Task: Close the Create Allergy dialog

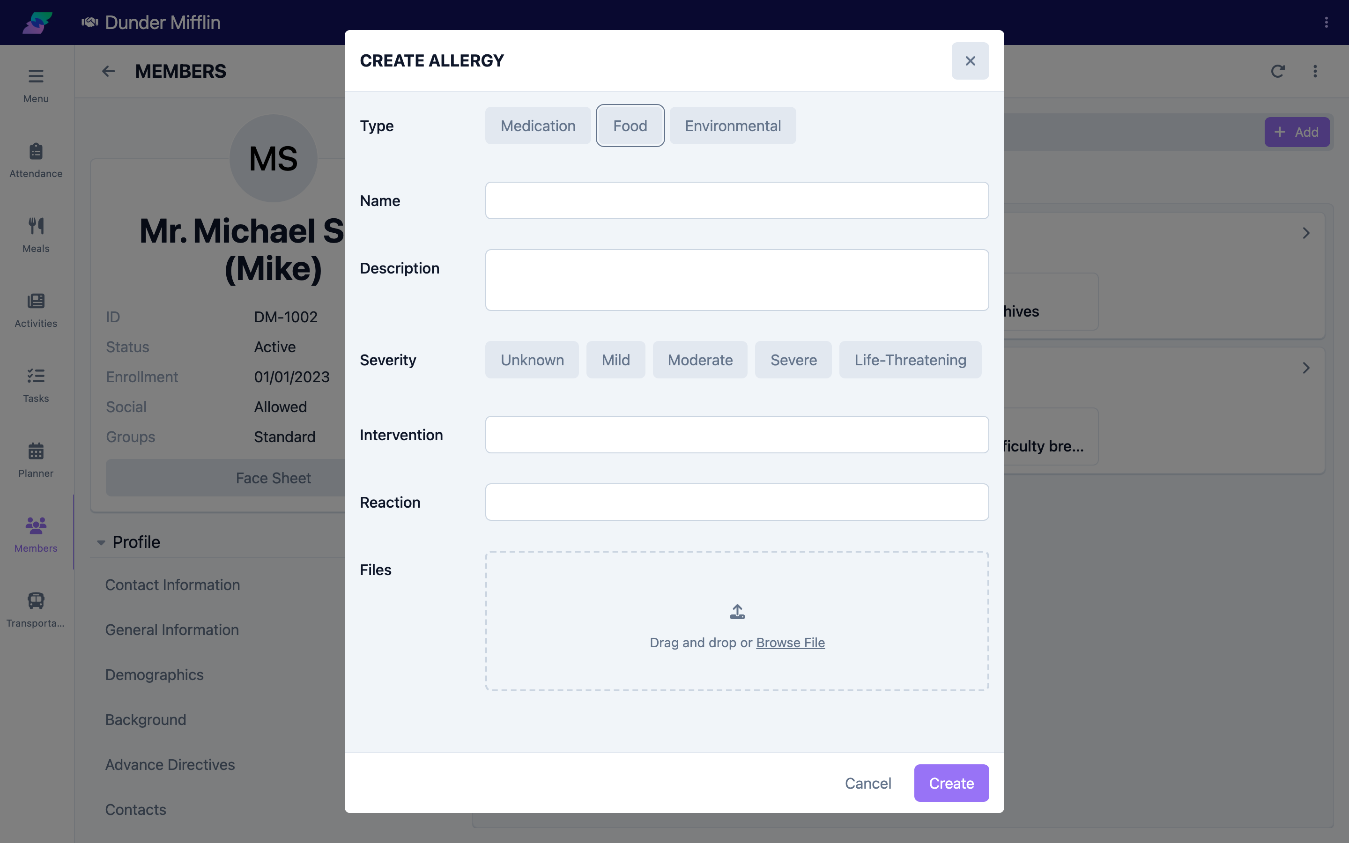Action: [x=970, y=61]
